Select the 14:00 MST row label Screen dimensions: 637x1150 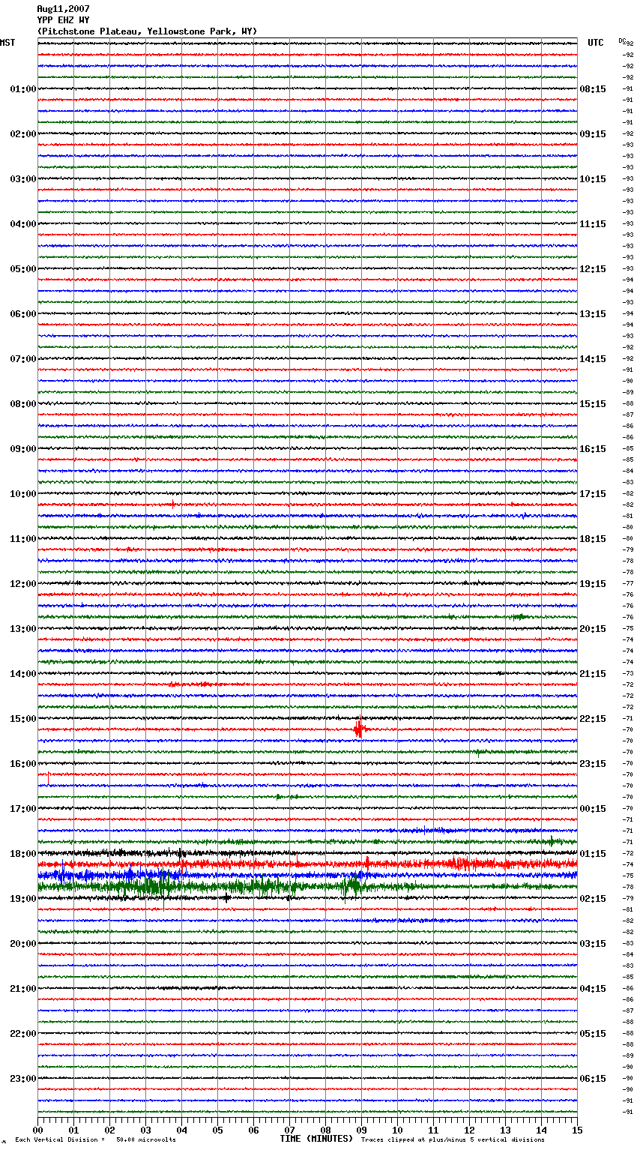pos(23,674)
